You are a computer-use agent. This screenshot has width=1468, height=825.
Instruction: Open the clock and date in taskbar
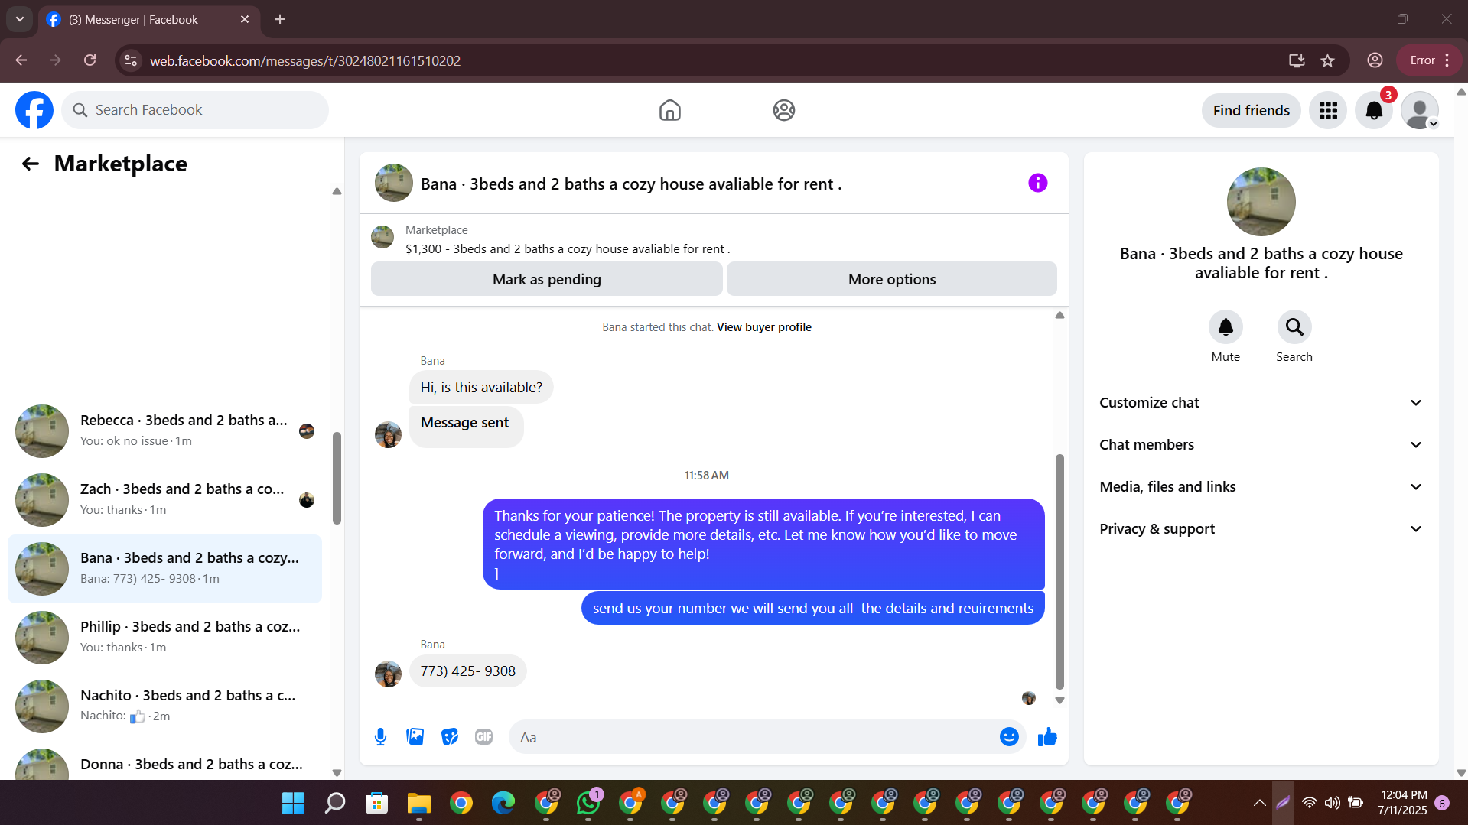tap(1403, 803)
